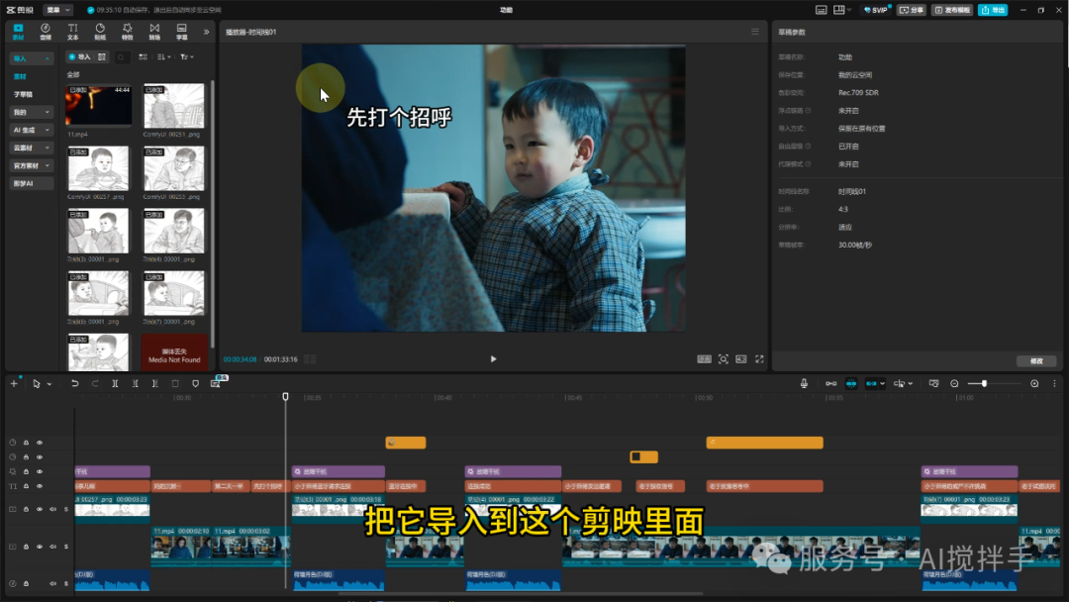The image size is (1069, 602).
Task: Open the media filter dropdown
Action: (187, 57)
